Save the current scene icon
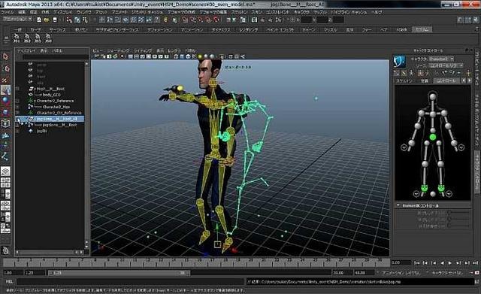 [55, 20]
